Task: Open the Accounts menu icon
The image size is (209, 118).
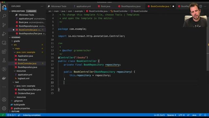Action: coord(4,100)
